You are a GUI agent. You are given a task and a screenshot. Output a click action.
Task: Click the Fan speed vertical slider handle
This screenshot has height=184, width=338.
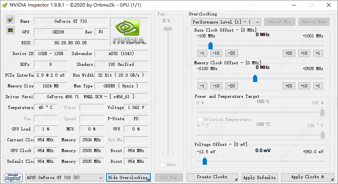pos(168,29)
